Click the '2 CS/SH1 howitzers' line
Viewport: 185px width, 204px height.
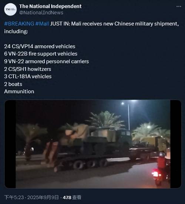pyautogui.click(x=27, y=69)
